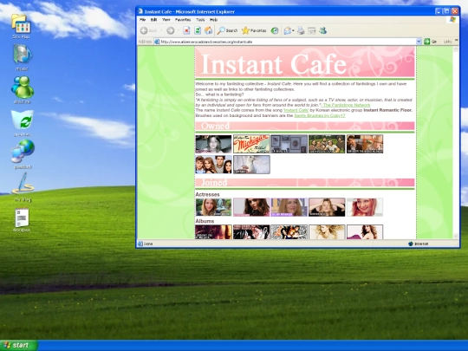The height and width of the screenshot is (351, 468).
Task: Open the Back button history dropdown arrow
Action: tap(161, 30)
